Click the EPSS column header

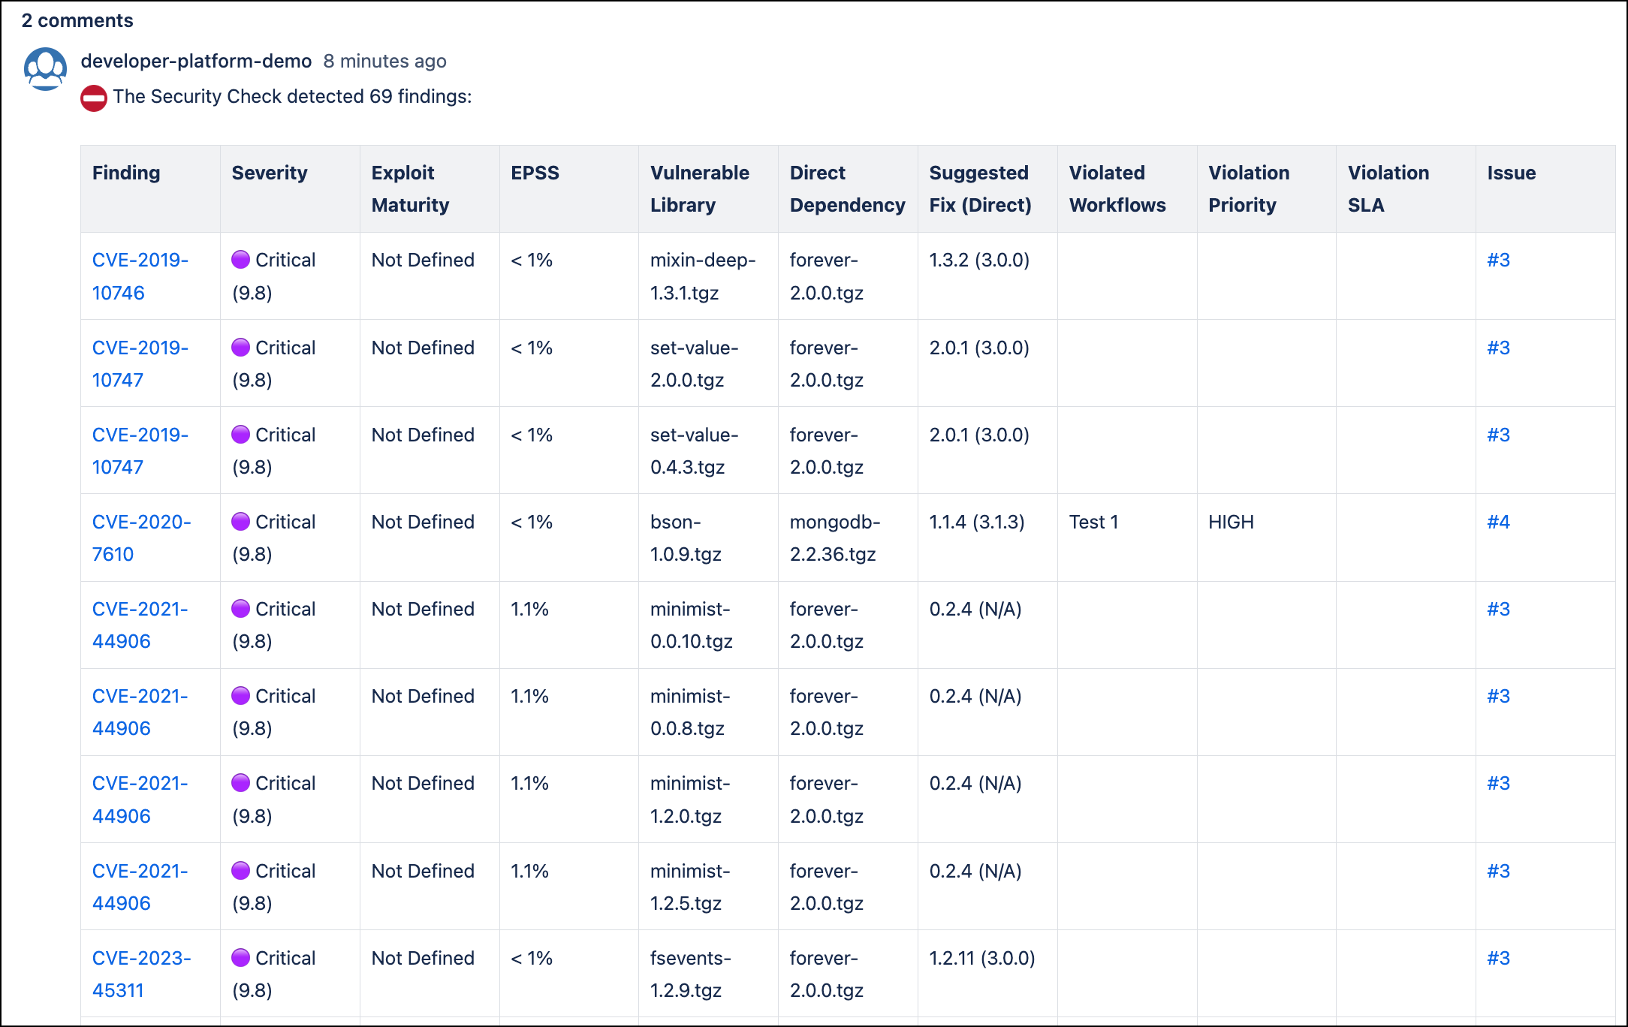[535, 173]
